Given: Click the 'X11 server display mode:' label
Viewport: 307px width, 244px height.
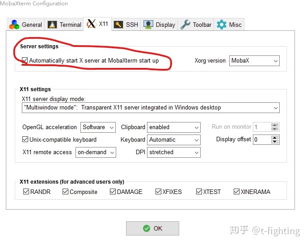Looking at the screenshot, I should [x=54, y=99].
